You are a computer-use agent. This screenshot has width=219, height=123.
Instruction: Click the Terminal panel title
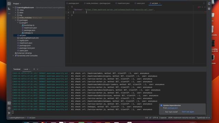pyautogui.click(x=17, y=69)
